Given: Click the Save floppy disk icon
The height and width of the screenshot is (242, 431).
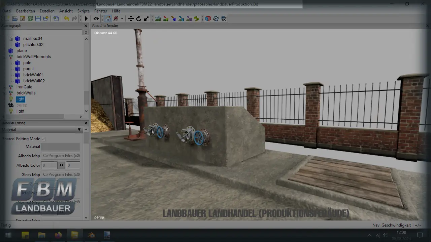Looking at the screenshot, I should point(38,18).
